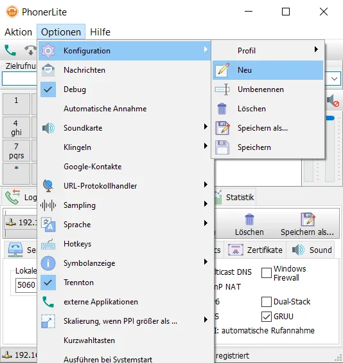Click the Nachrichten envelope icon
This screenshot has height=363, width=343.
pos(48,70)
